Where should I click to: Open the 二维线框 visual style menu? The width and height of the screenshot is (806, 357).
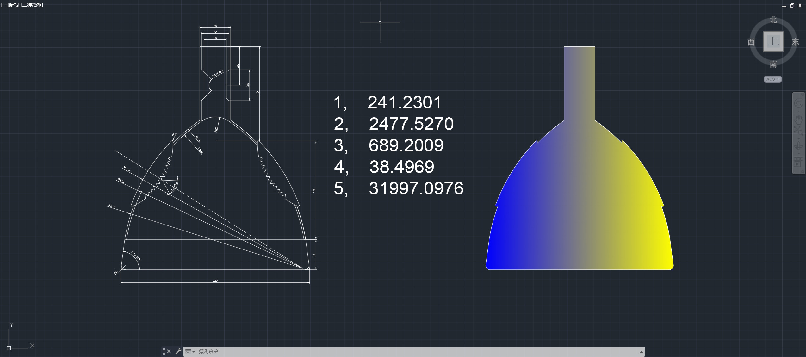tap(32, 5)
